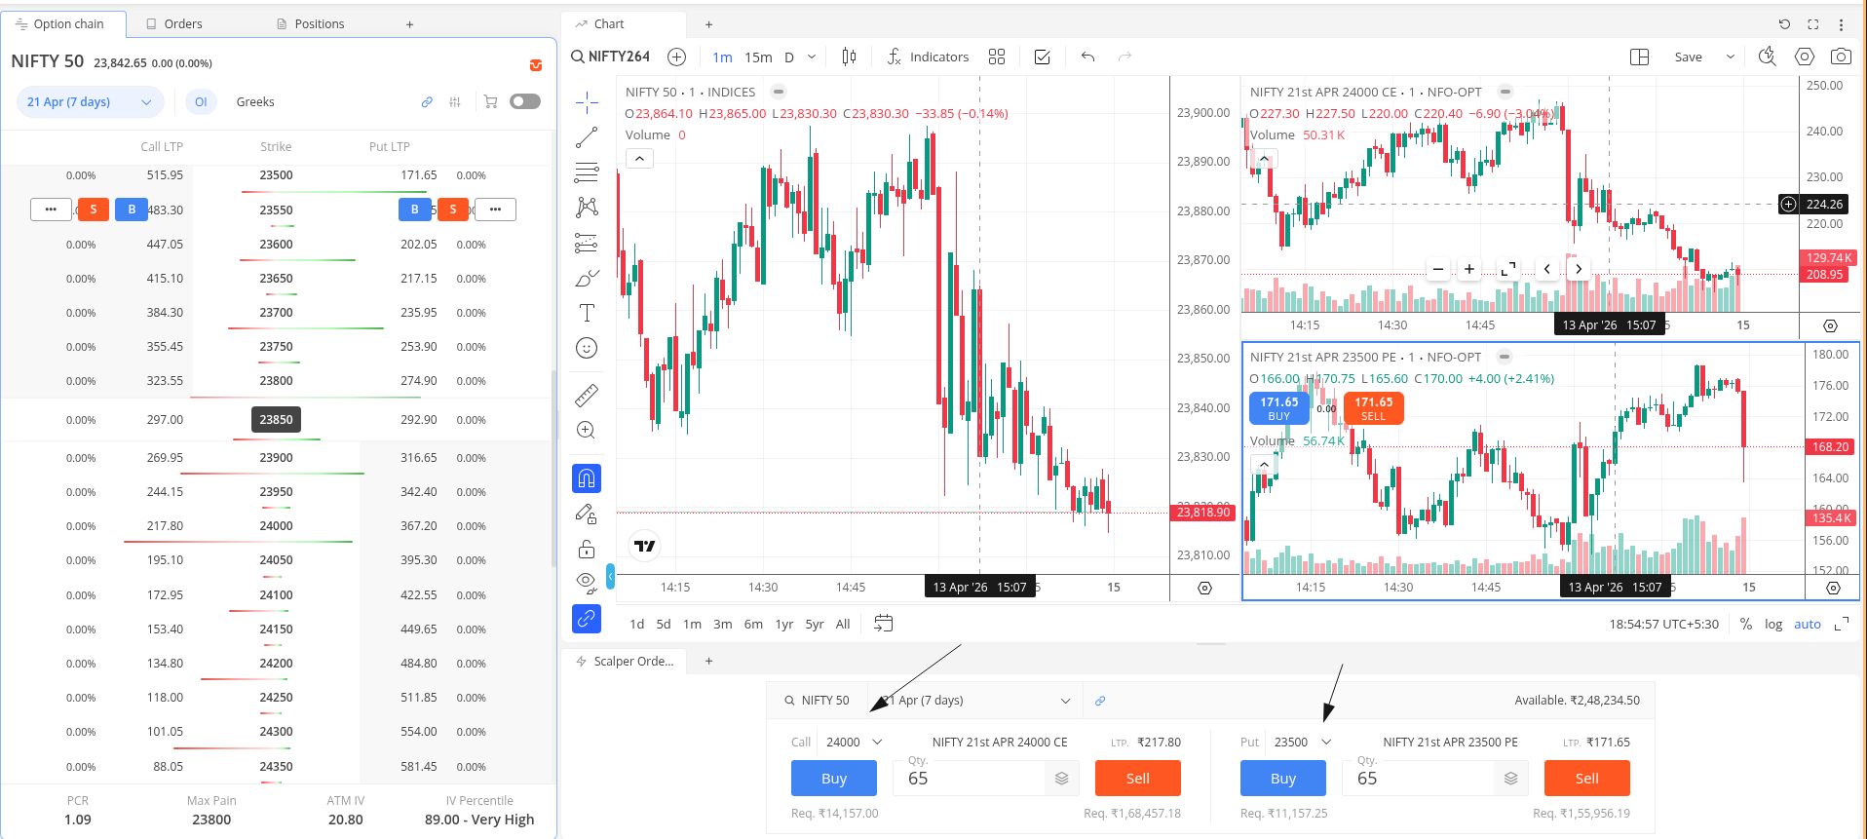Click Sell for NIFTY 23500 PE
Viewport: 1867px width, 839px height.
click(x=1586, y=778)
